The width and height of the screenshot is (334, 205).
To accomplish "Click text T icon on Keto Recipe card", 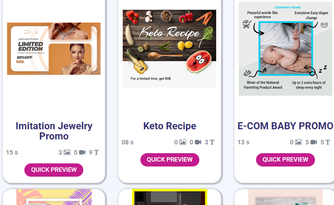I will [x=212, y=142].
